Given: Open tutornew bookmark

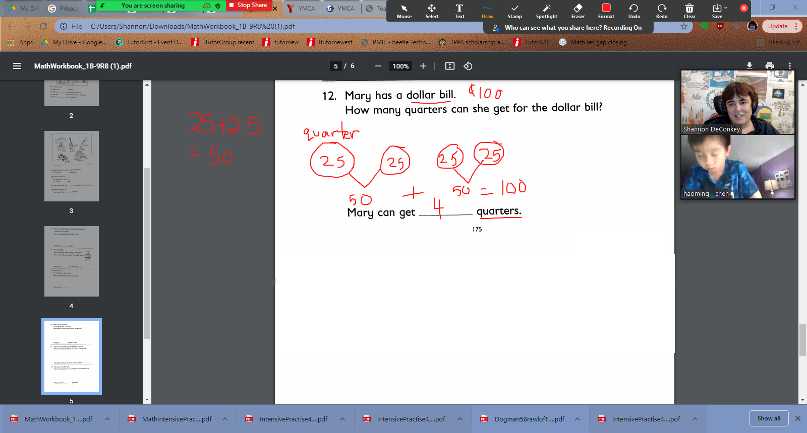Looking at the screenshot, I should coord(281,42).
